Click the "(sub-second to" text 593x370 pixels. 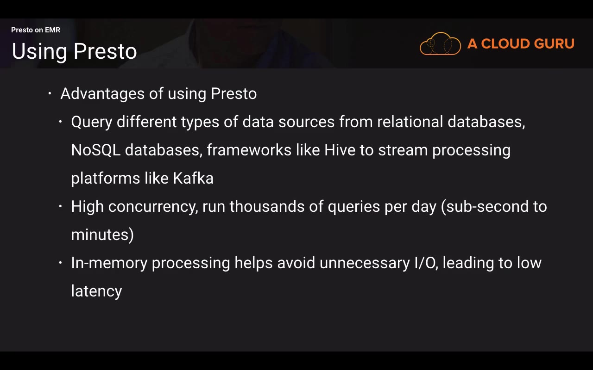pyautogui.click(x=494, y=206)
